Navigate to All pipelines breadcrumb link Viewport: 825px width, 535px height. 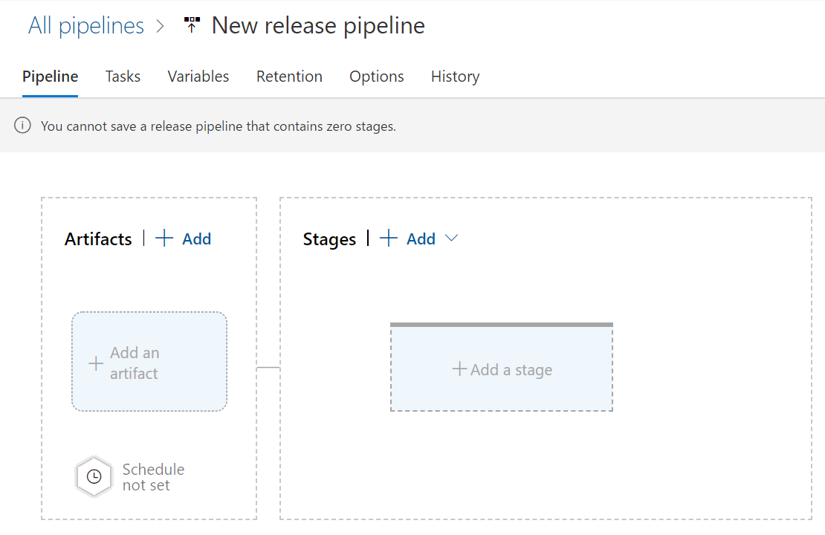pos(86,26)
